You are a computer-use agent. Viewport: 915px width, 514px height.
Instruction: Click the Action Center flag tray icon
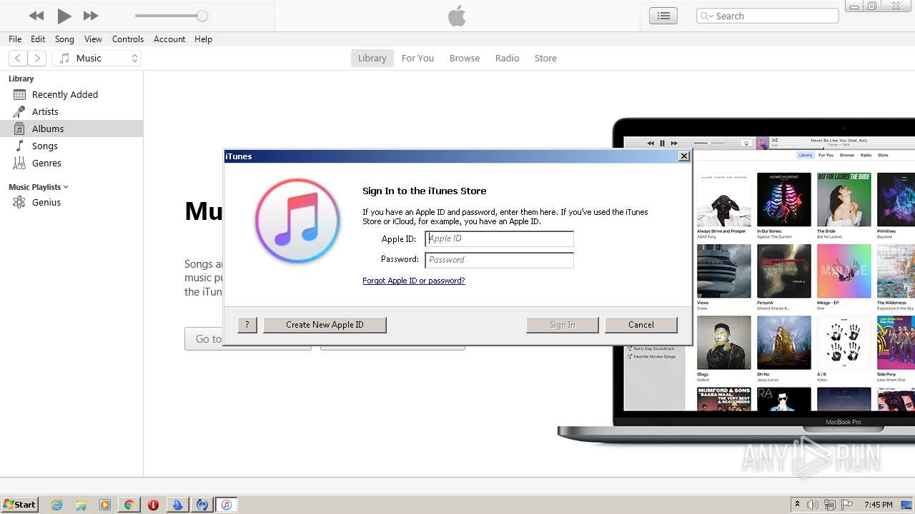(847, 505)
